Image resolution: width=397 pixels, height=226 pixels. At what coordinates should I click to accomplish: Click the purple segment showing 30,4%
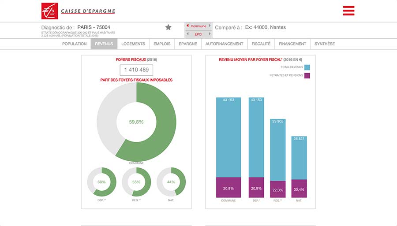click(x=299, y=189)
